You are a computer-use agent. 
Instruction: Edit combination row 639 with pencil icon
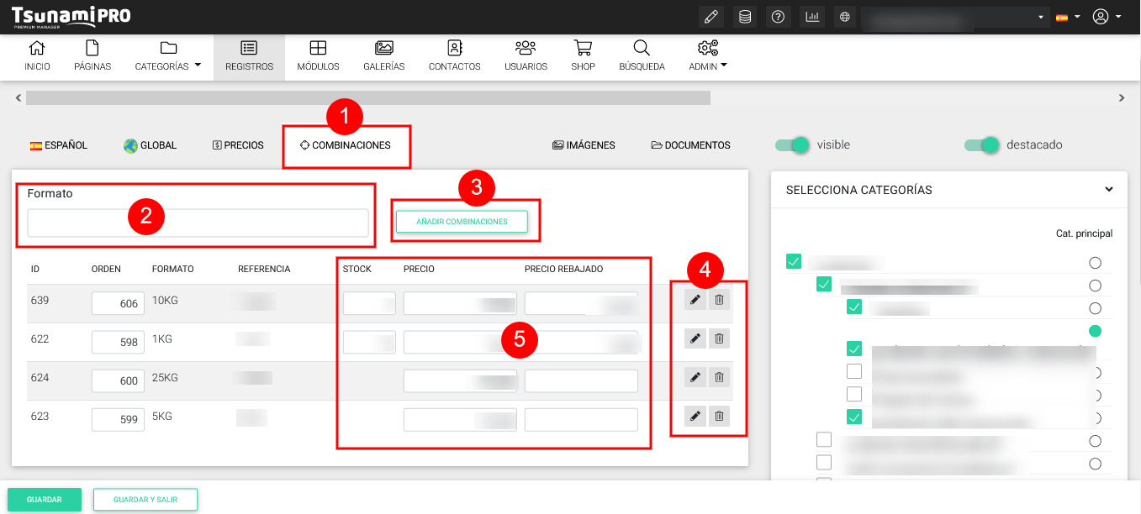coord(695,300)
